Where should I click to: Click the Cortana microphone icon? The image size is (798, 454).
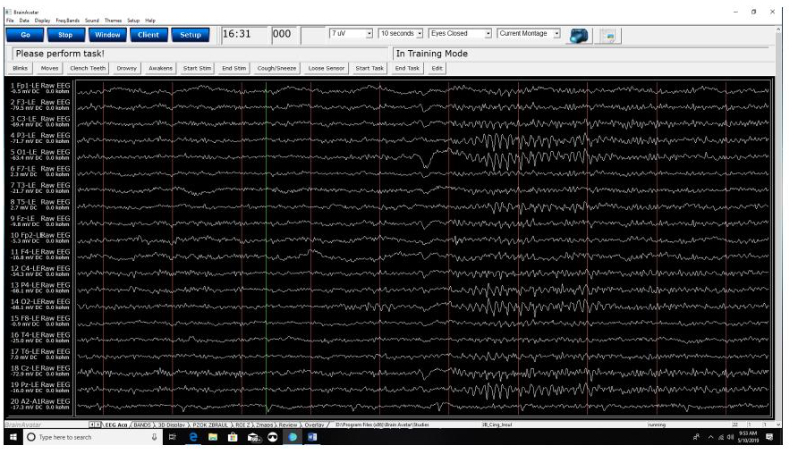[154, 438]
